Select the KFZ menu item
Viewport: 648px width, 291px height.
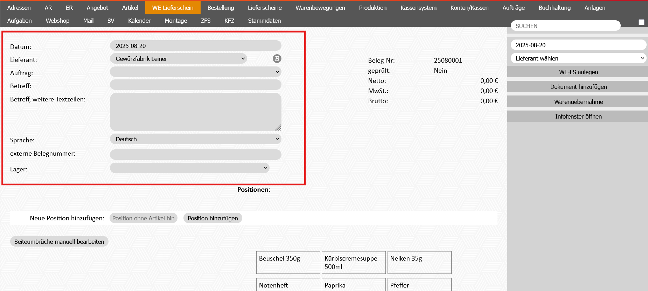pyautogui.click(x=229, y=21)
